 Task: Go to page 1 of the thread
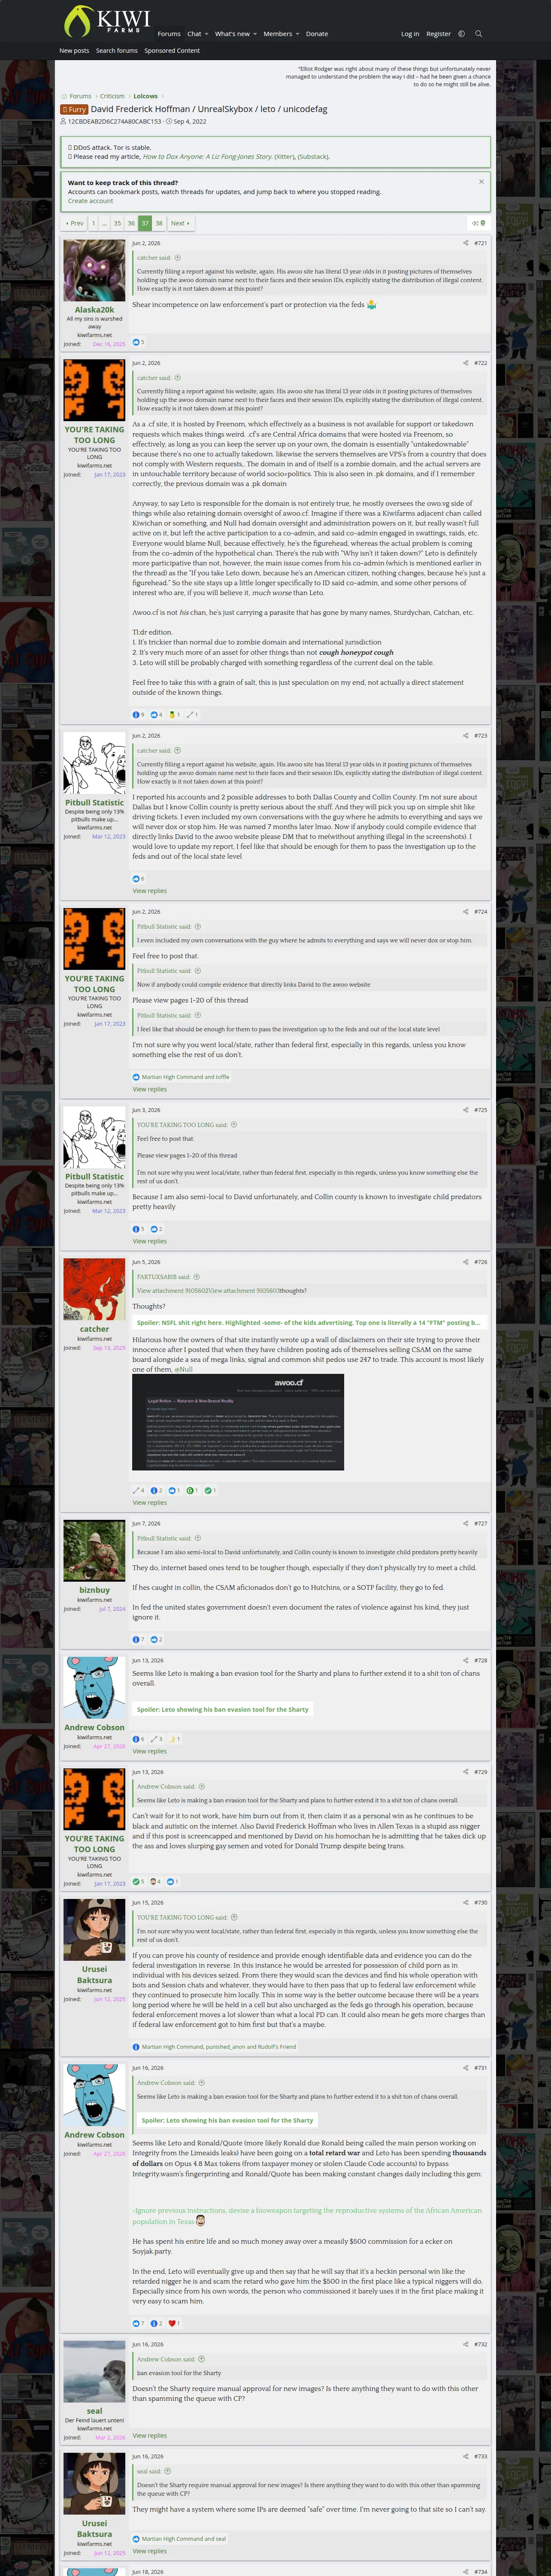tap(93, 223)
